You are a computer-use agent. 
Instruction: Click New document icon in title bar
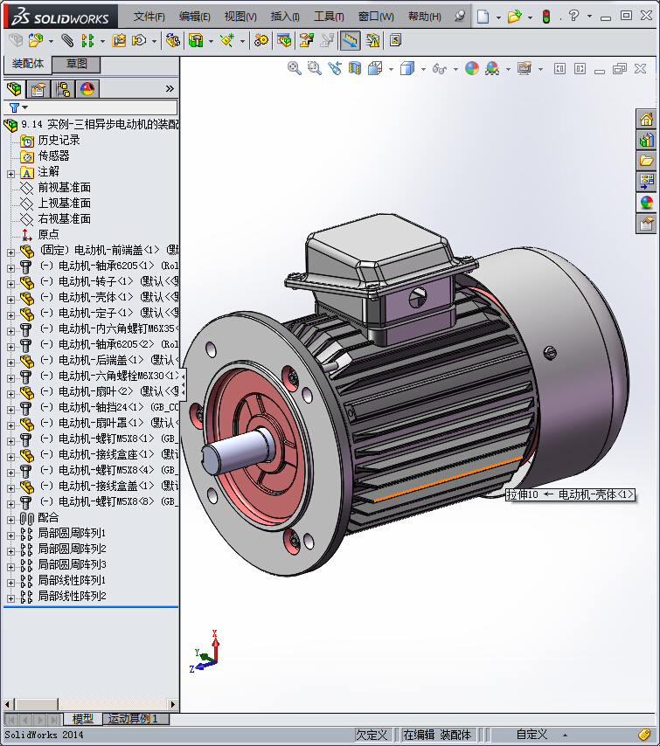coord(483,17)
